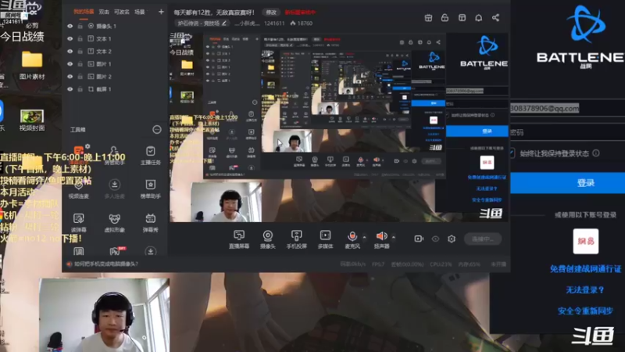Viewport: 625px width, 352px height.
Task: Click the blue 登录 login button
Action: 568,183
